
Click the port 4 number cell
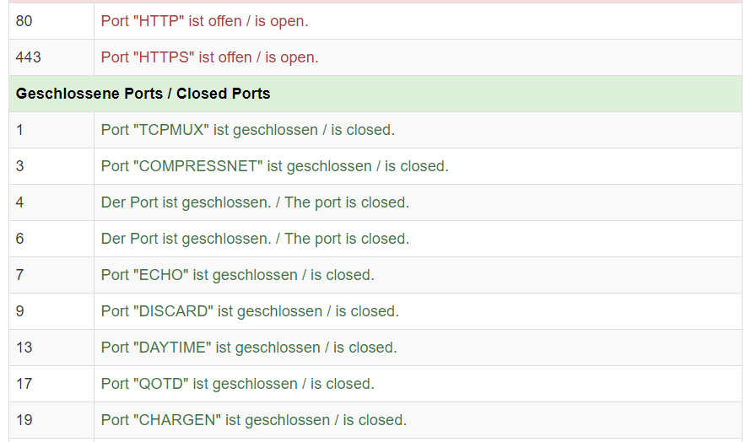[51, 202]
